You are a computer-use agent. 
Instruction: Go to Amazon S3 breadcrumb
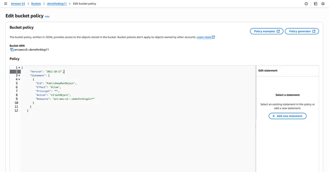point(19,4)
